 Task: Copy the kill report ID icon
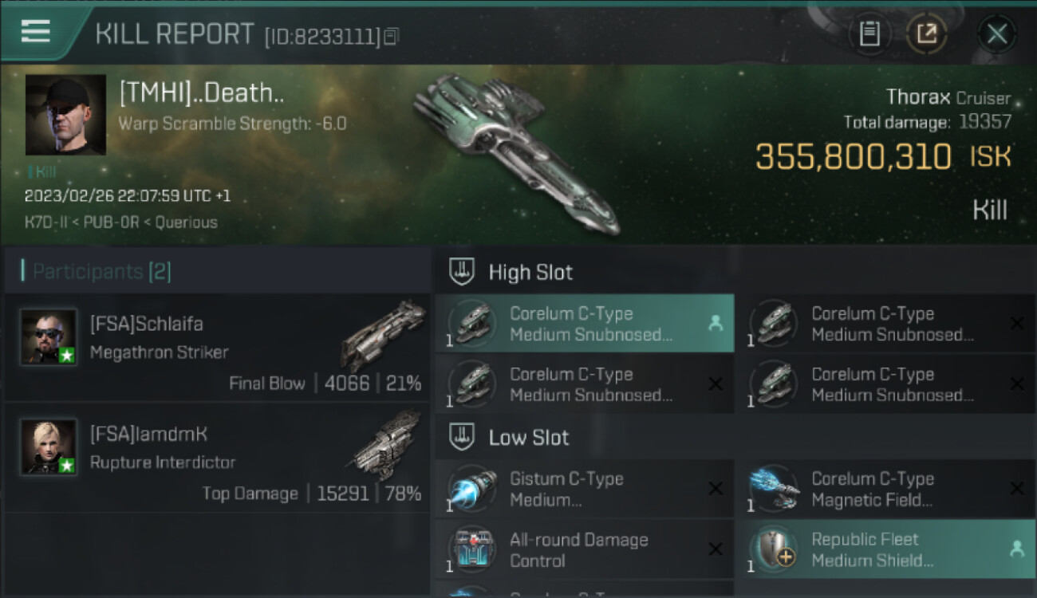(391, 36)
